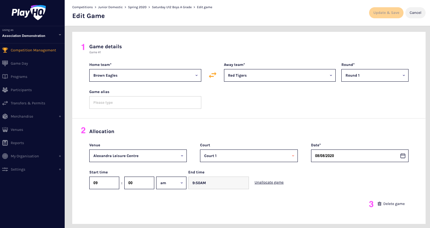Image resolution: width=430 pixels, height=228 pixels.
Task: Click the Reports chart icon
Action: [5, 143]
